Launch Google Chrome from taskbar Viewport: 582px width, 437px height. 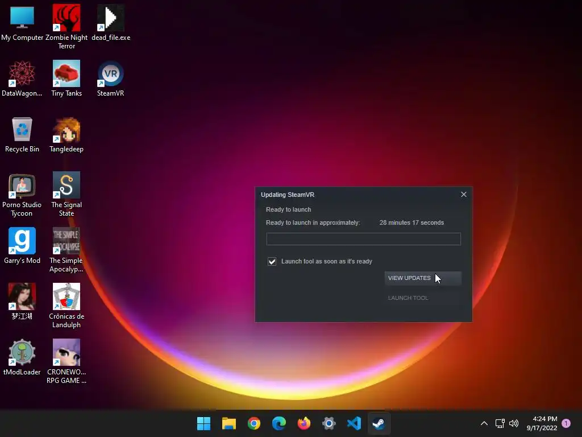254,423
